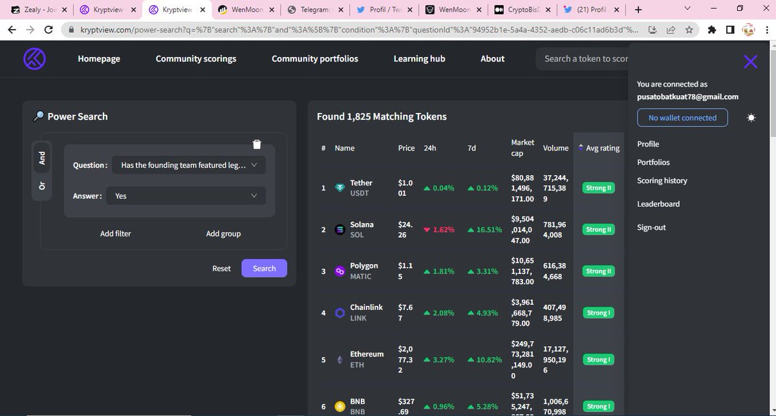Open the Portfolios link
Image resolution: width=776 pixels, height=416 pixels.
(653, 162)
